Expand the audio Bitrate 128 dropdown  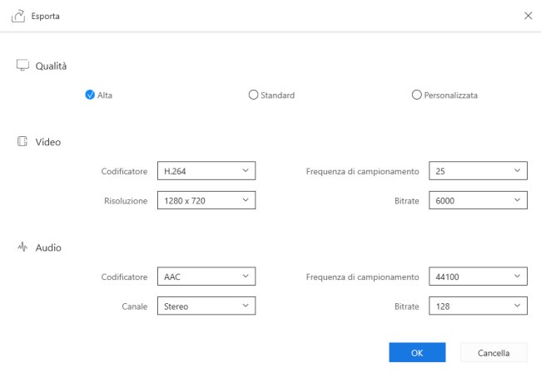(478, 306)
